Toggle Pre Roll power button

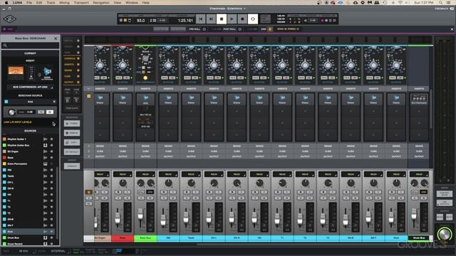click(204, 29)
